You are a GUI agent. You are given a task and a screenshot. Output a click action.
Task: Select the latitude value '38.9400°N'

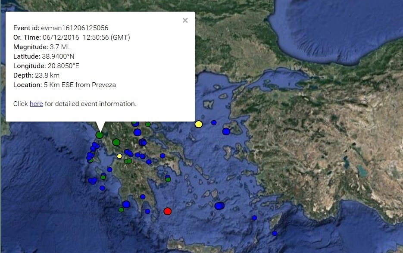pyautogui.click(x=58, y=56)
